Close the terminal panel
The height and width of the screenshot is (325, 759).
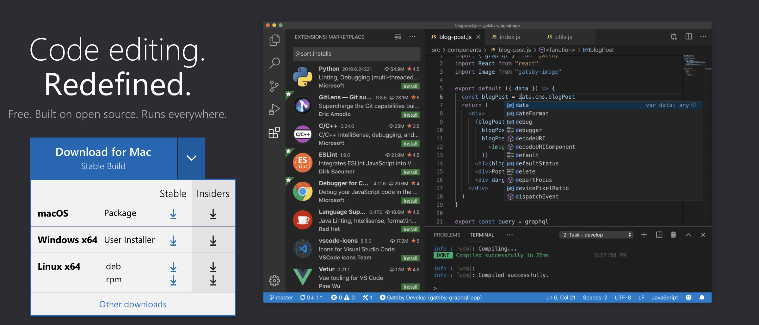tap(703, 235)
